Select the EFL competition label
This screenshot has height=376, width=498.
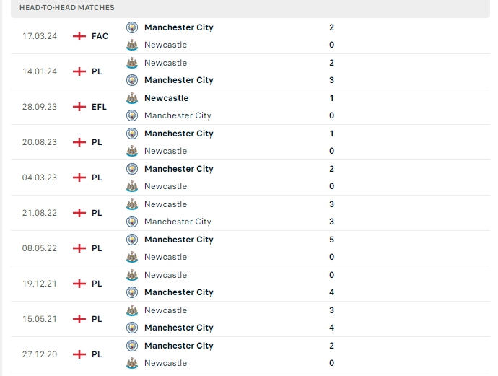(x=99, y=107)
